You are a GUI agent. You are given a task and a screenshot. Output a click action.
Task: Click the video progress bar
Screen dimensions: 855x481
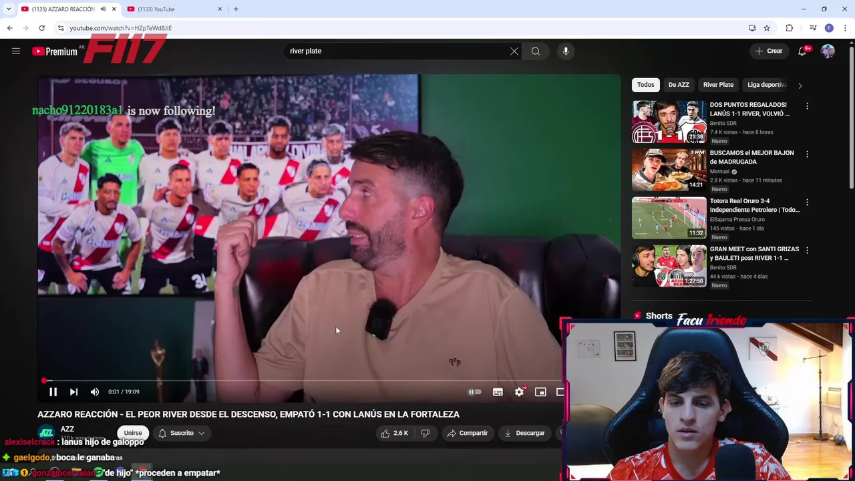[x=301, y=381]
